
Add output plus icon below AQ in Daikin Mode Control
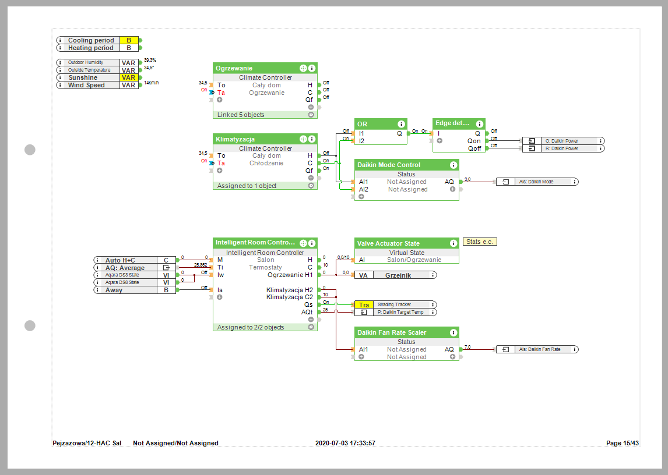[x=452, y=189]
